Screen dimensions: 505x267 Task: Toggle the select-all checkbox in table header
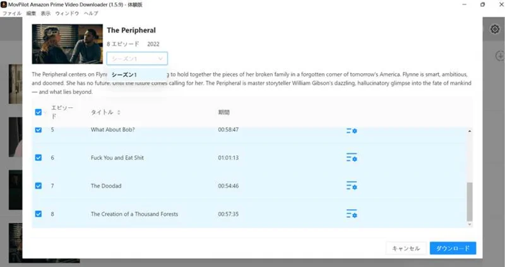pyautogui.click(x=39, y=112)
